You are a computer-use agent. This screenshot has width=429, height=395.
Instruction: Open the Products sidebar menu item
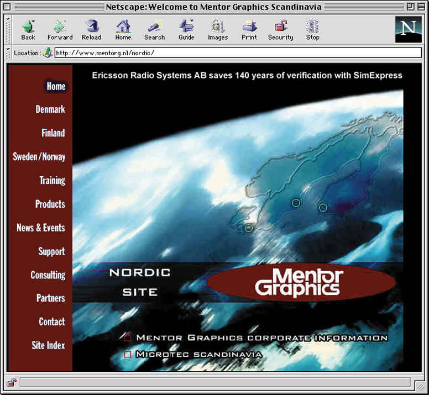click(50, 204)
